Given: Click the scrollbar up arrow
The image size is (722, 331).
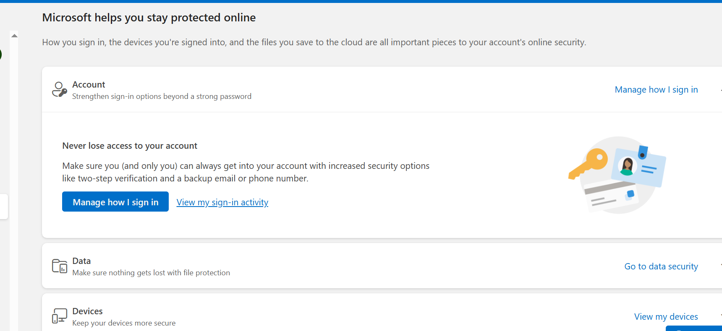Looking at the screenshot, I should point(14,35).
